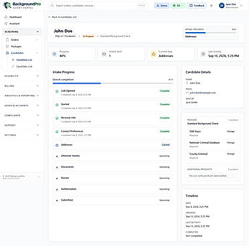Click green check icon beside Personal Info
The width and height of the screenshot is (249, 246).
(x=57, y=118)
